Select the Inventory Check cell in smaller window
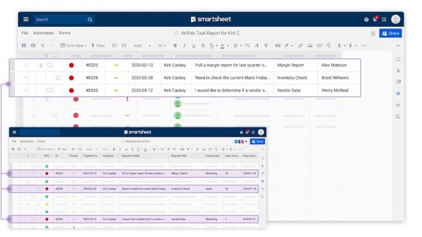 point(187,189)
